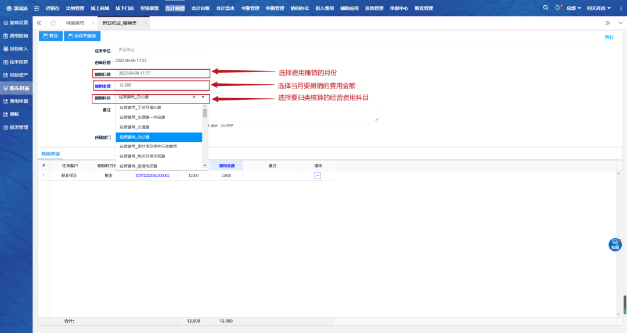Image resolution: width=627 pixels, height=333 pixels.
Task: Click the blue 暂存 button
Action: [51, 36]
